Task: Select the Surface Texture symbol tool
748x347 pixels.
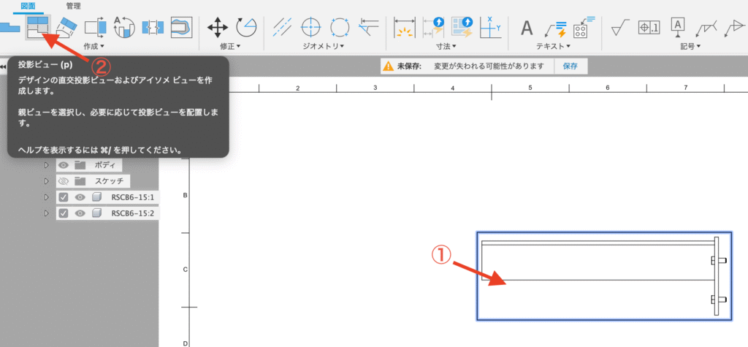Action: [x=621, y=28]
